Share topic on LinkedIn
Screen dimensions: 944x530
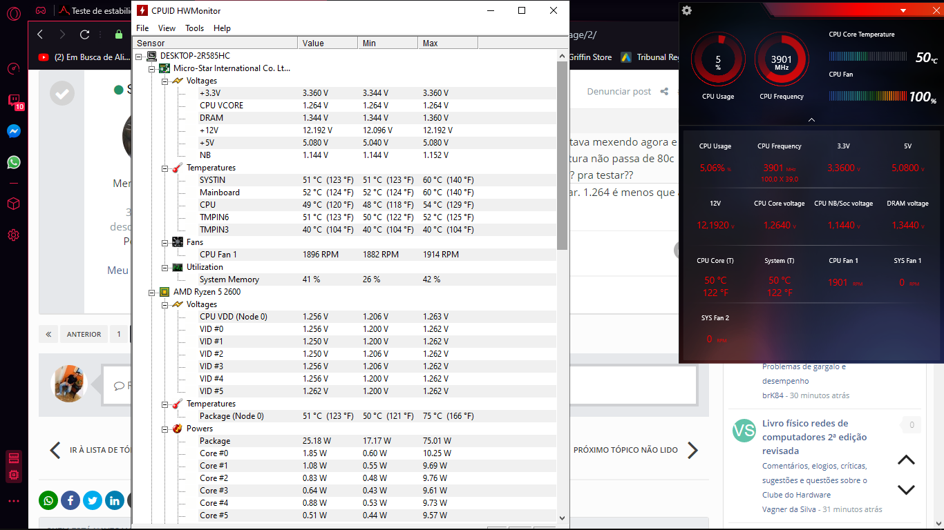tap(115, 500)
